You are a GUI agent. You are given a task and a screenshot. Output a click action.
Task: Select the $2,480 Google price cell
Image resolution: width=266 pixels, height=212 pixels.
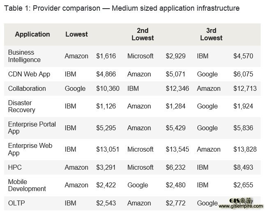(176, 185)
